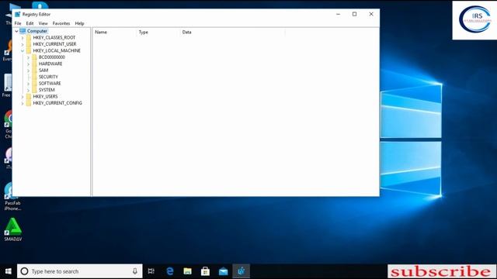This screenshot has height=279, width=497.
Task: Open Microsoft Store from the taskbar
Action: click(x=205, y=271)
